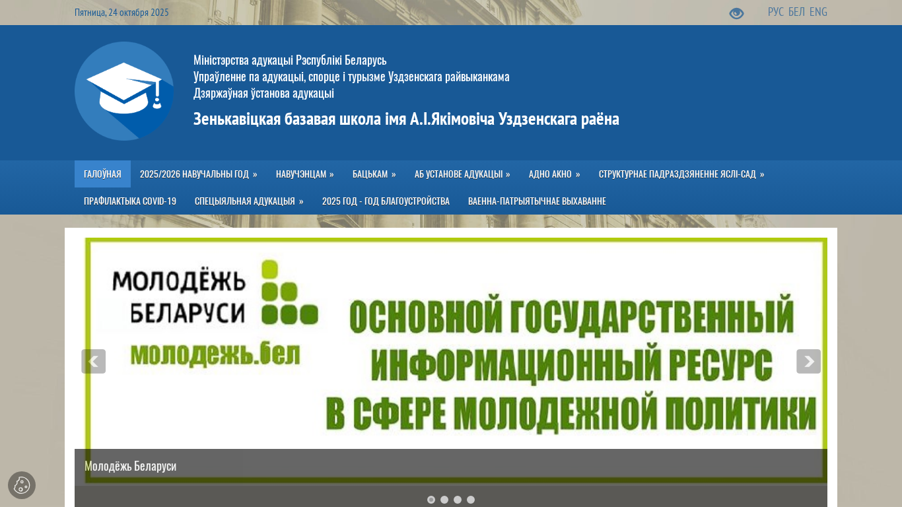
Task: Toggle the visually impaired eye icon
Action: [x=736, y=13]
